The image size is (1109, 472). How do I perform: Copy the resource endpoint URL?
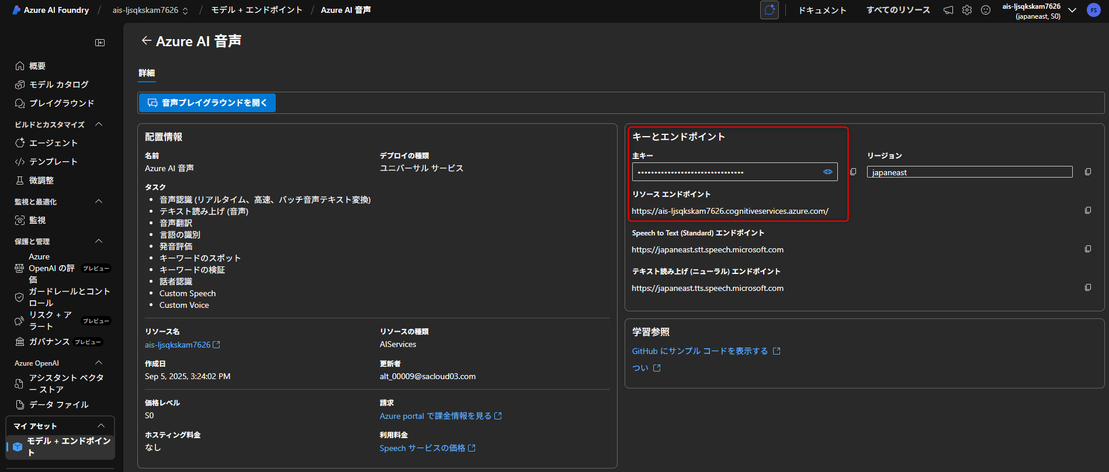[x=1088, y=210]
